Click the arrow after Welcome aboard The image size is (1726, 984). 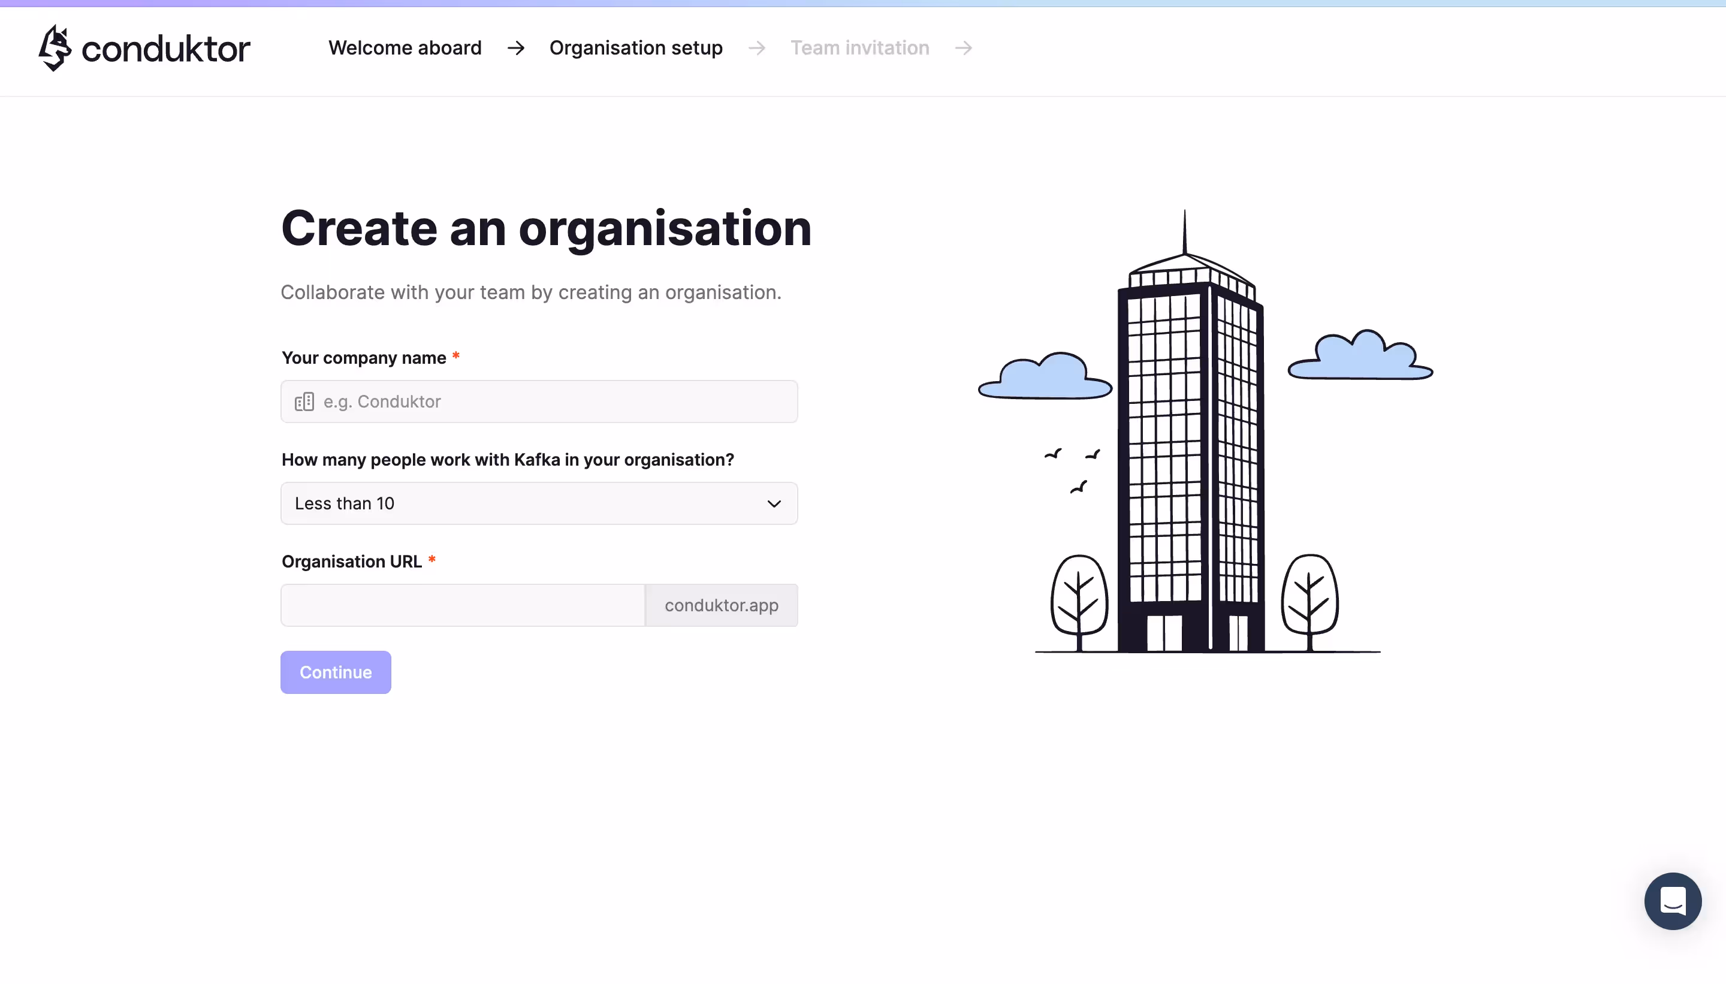coord(515,48)
